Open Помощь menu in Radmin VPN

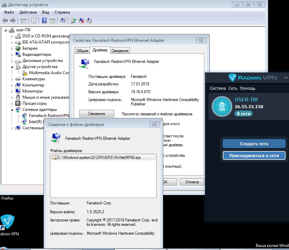(248, 88)
